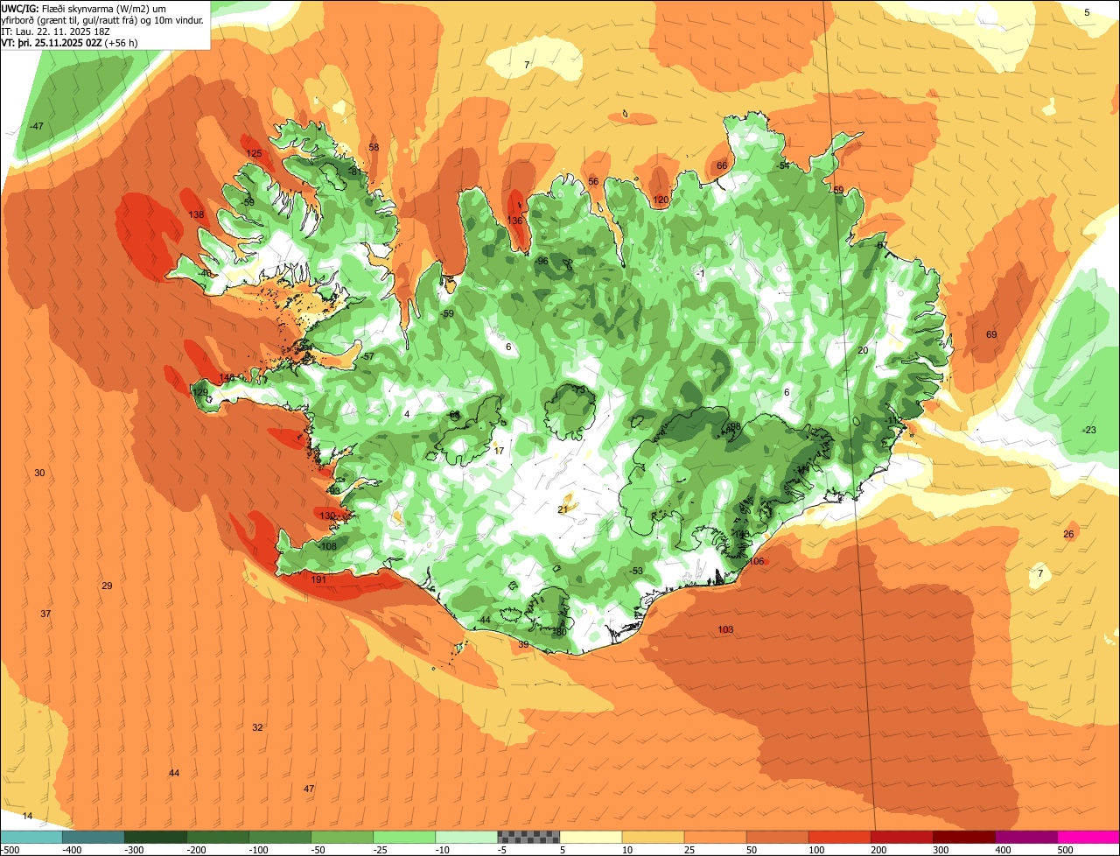
Task: Click the map value 39 off the south coast
Action: [523, 645]
